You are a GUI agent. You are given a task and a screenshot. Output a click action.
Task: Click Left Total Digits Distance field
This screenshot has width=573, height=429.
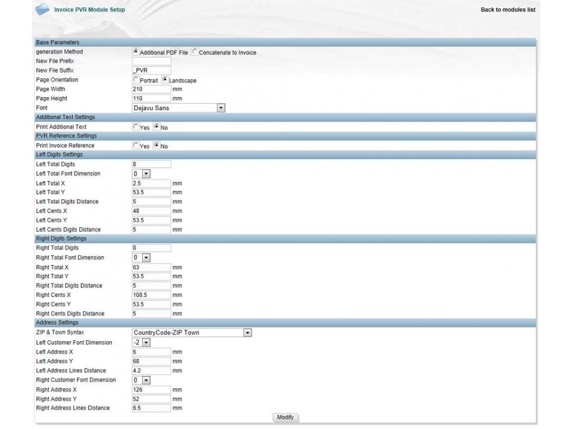[x=151, y=202]
